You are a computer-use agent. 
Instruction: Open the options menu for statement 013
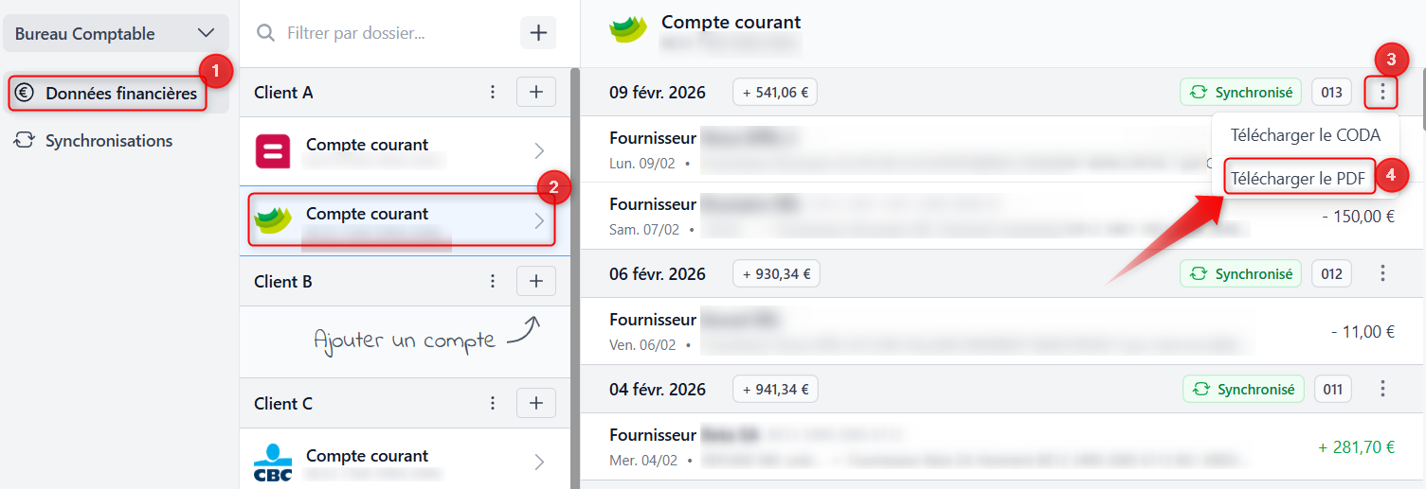point(1383,93)
